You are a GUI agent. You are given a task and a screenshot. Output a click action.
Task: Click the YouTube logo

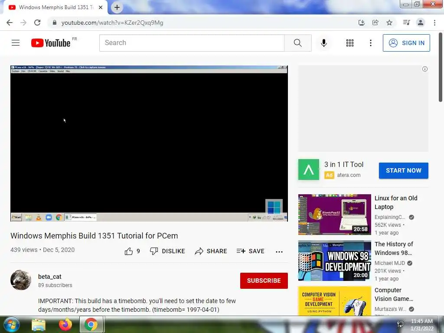(x=51, y=43)
